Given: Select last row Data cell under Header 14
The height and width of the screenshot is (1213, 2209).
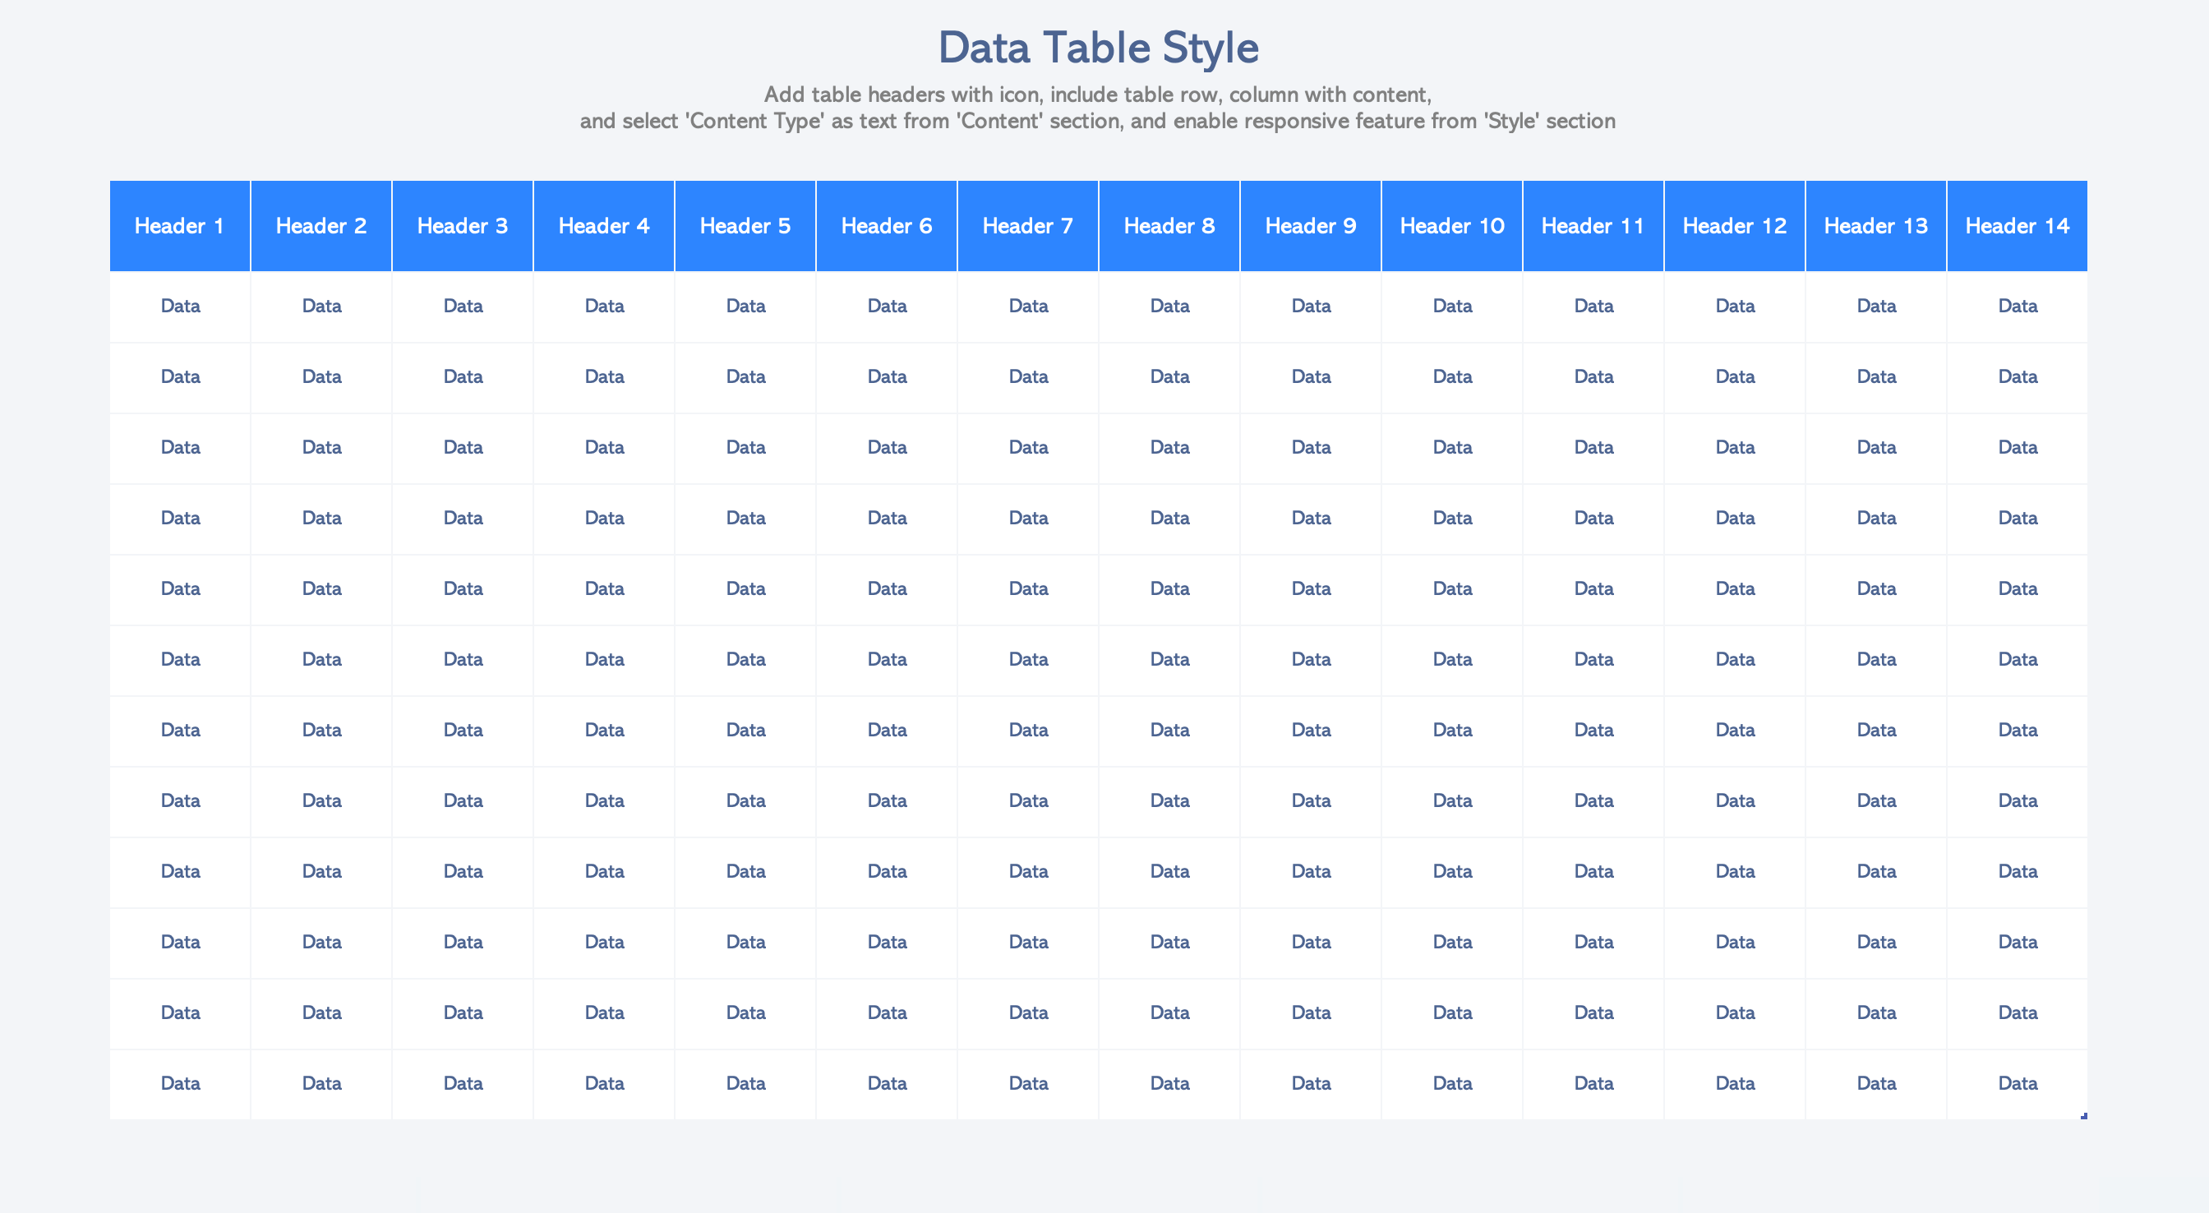Looking at the screenshot, I should [2017, 1083].
